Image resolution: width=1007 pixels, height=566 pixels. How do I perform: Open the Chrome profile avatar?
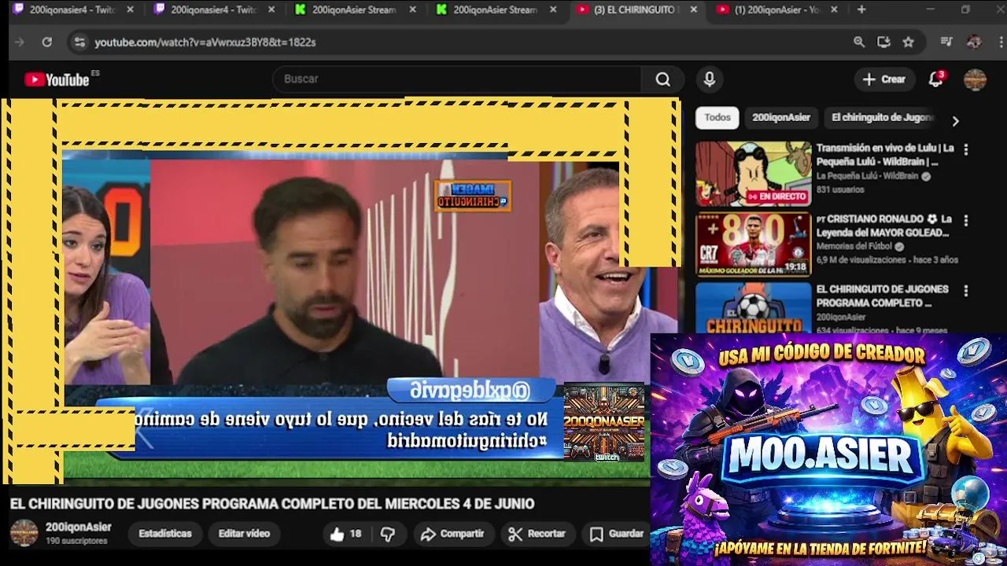(974, 42)
